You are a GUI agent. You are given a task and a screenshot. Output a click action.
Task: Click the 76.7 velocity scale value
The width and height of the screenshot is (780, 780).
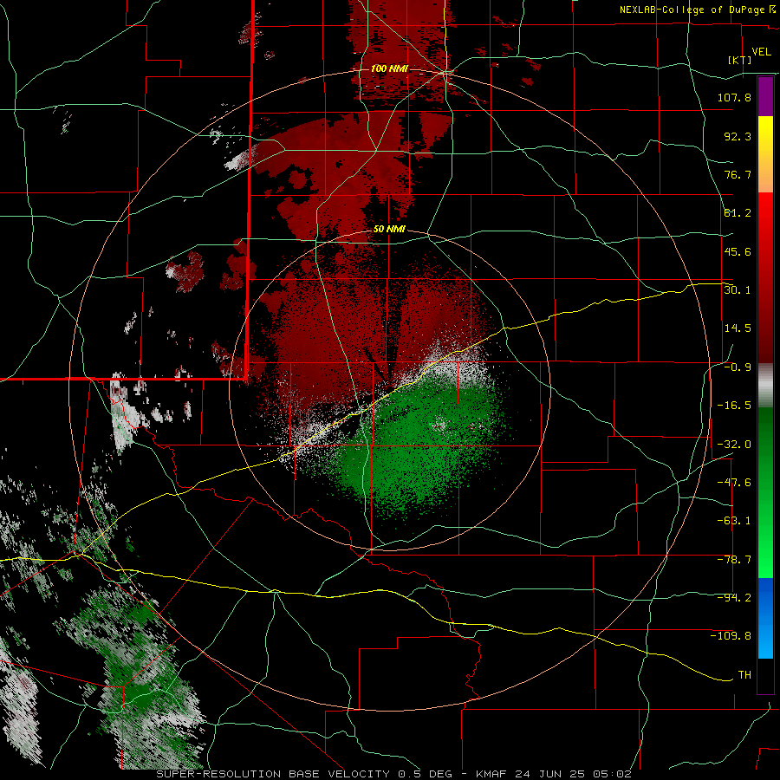click(738, 174)
